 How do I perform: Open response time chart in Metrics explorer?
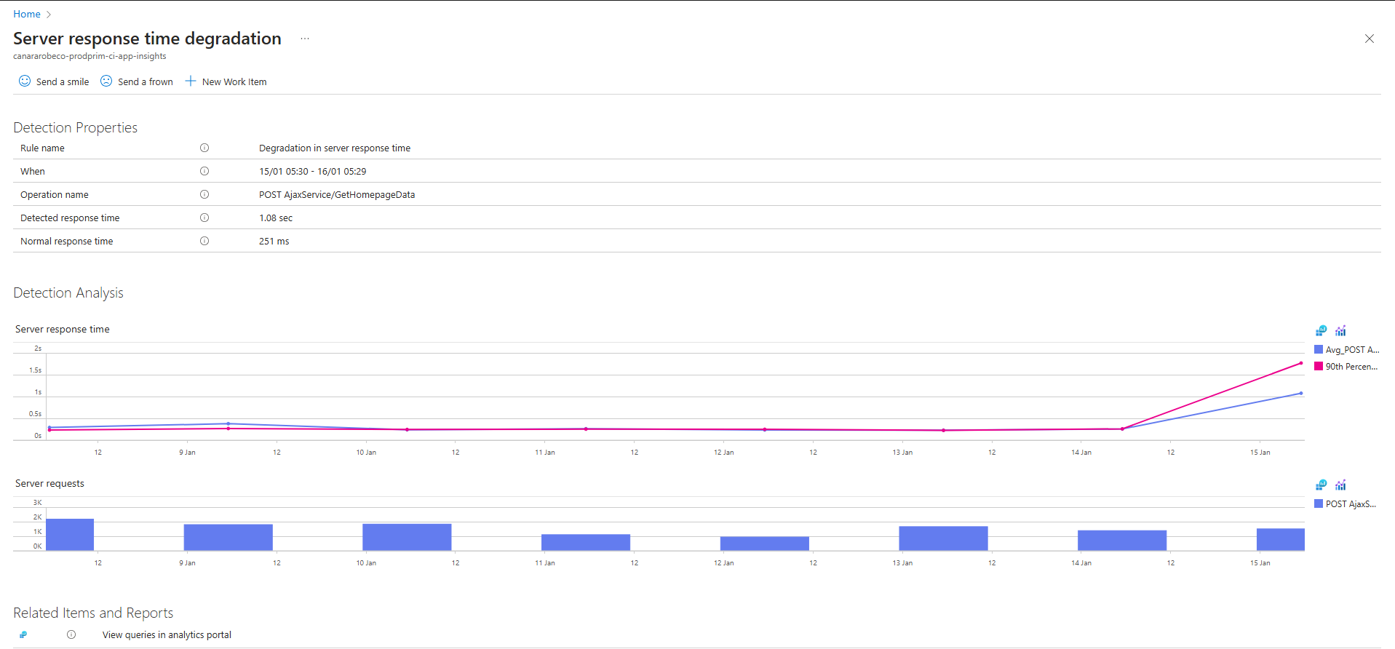[1340, 330]
